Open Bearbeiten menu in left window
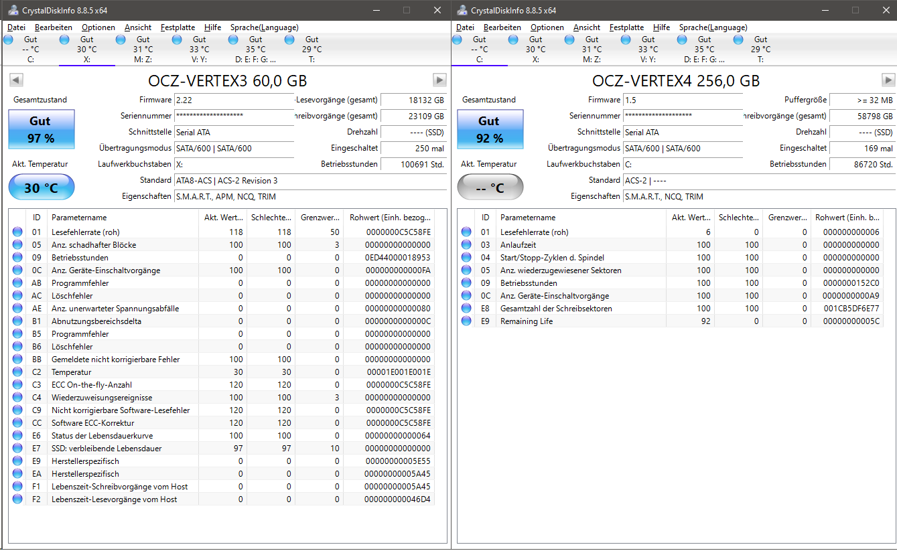897x553 pixels. click(x=54, y=27)
